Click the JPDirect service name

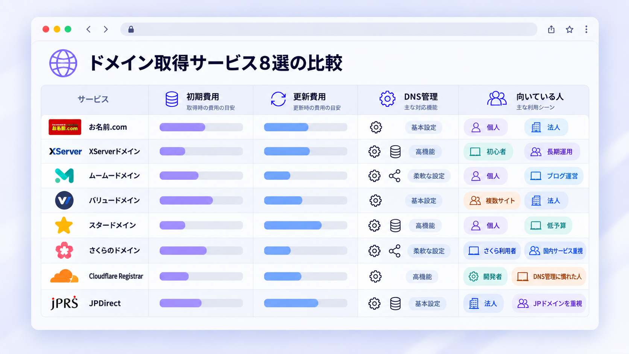tap(105, 303)
